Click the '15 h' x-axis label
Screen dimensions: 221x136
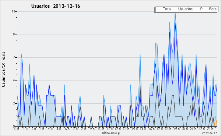[x=143, y=129]
